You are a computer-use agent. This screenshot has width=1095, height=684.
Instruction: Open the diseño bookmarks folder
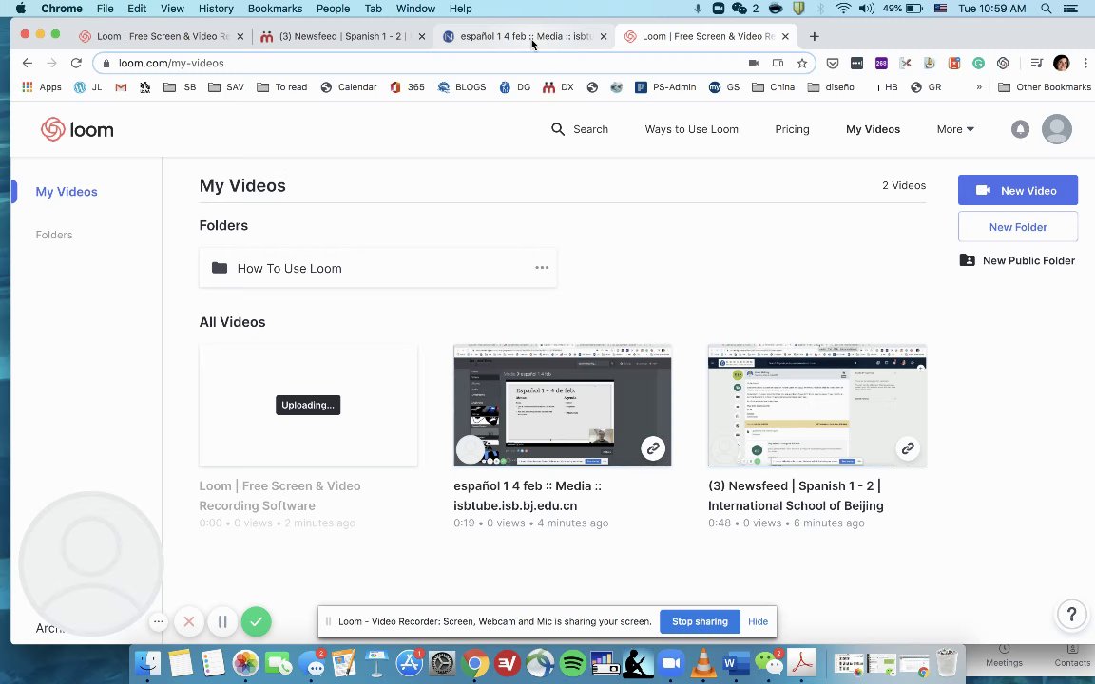click(831, 87)
